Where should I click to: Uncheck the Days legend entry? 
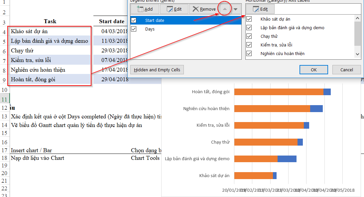134,29
